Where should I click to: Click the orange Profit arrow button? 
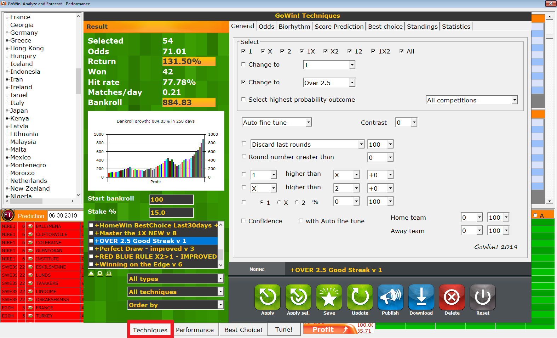click(x=329, y=329)
